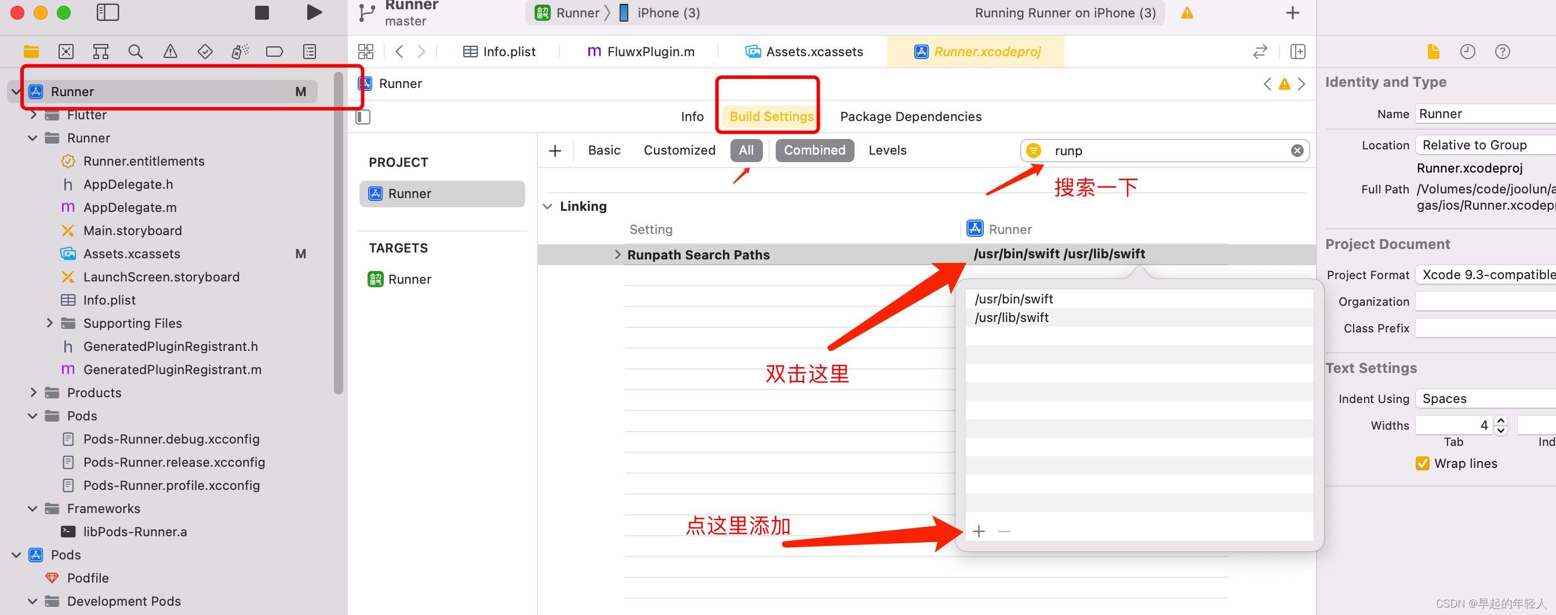1556x615 pixels.
Task: Select Runner under PROJECT
Action: point(442,194)
